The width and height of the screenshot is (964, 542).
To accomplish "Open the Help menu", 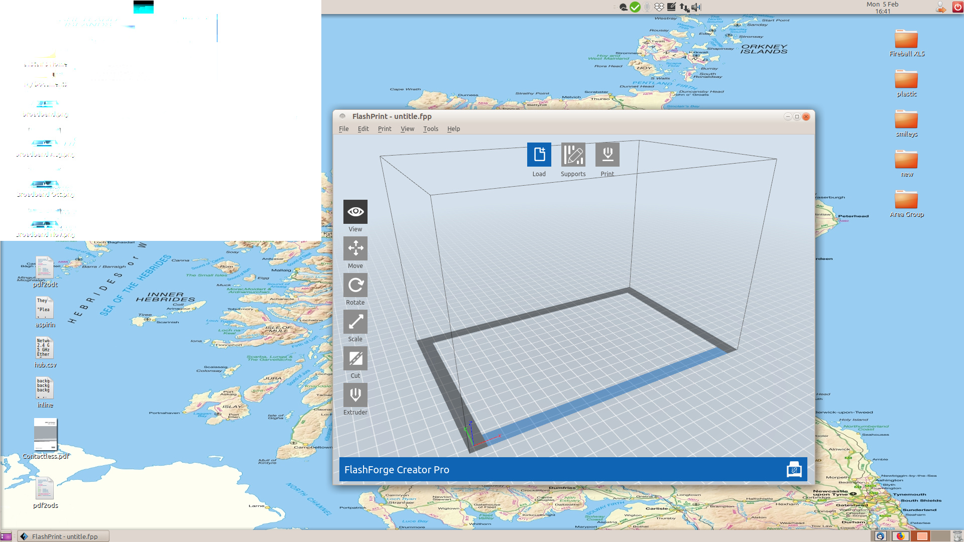I will pyautogui.click(x=453, y=129).
